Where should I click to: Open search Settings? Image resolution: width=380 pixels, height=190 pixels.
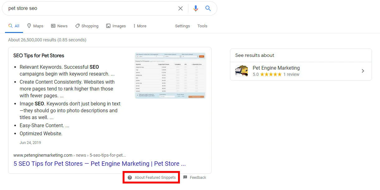(x=182, y=26)
